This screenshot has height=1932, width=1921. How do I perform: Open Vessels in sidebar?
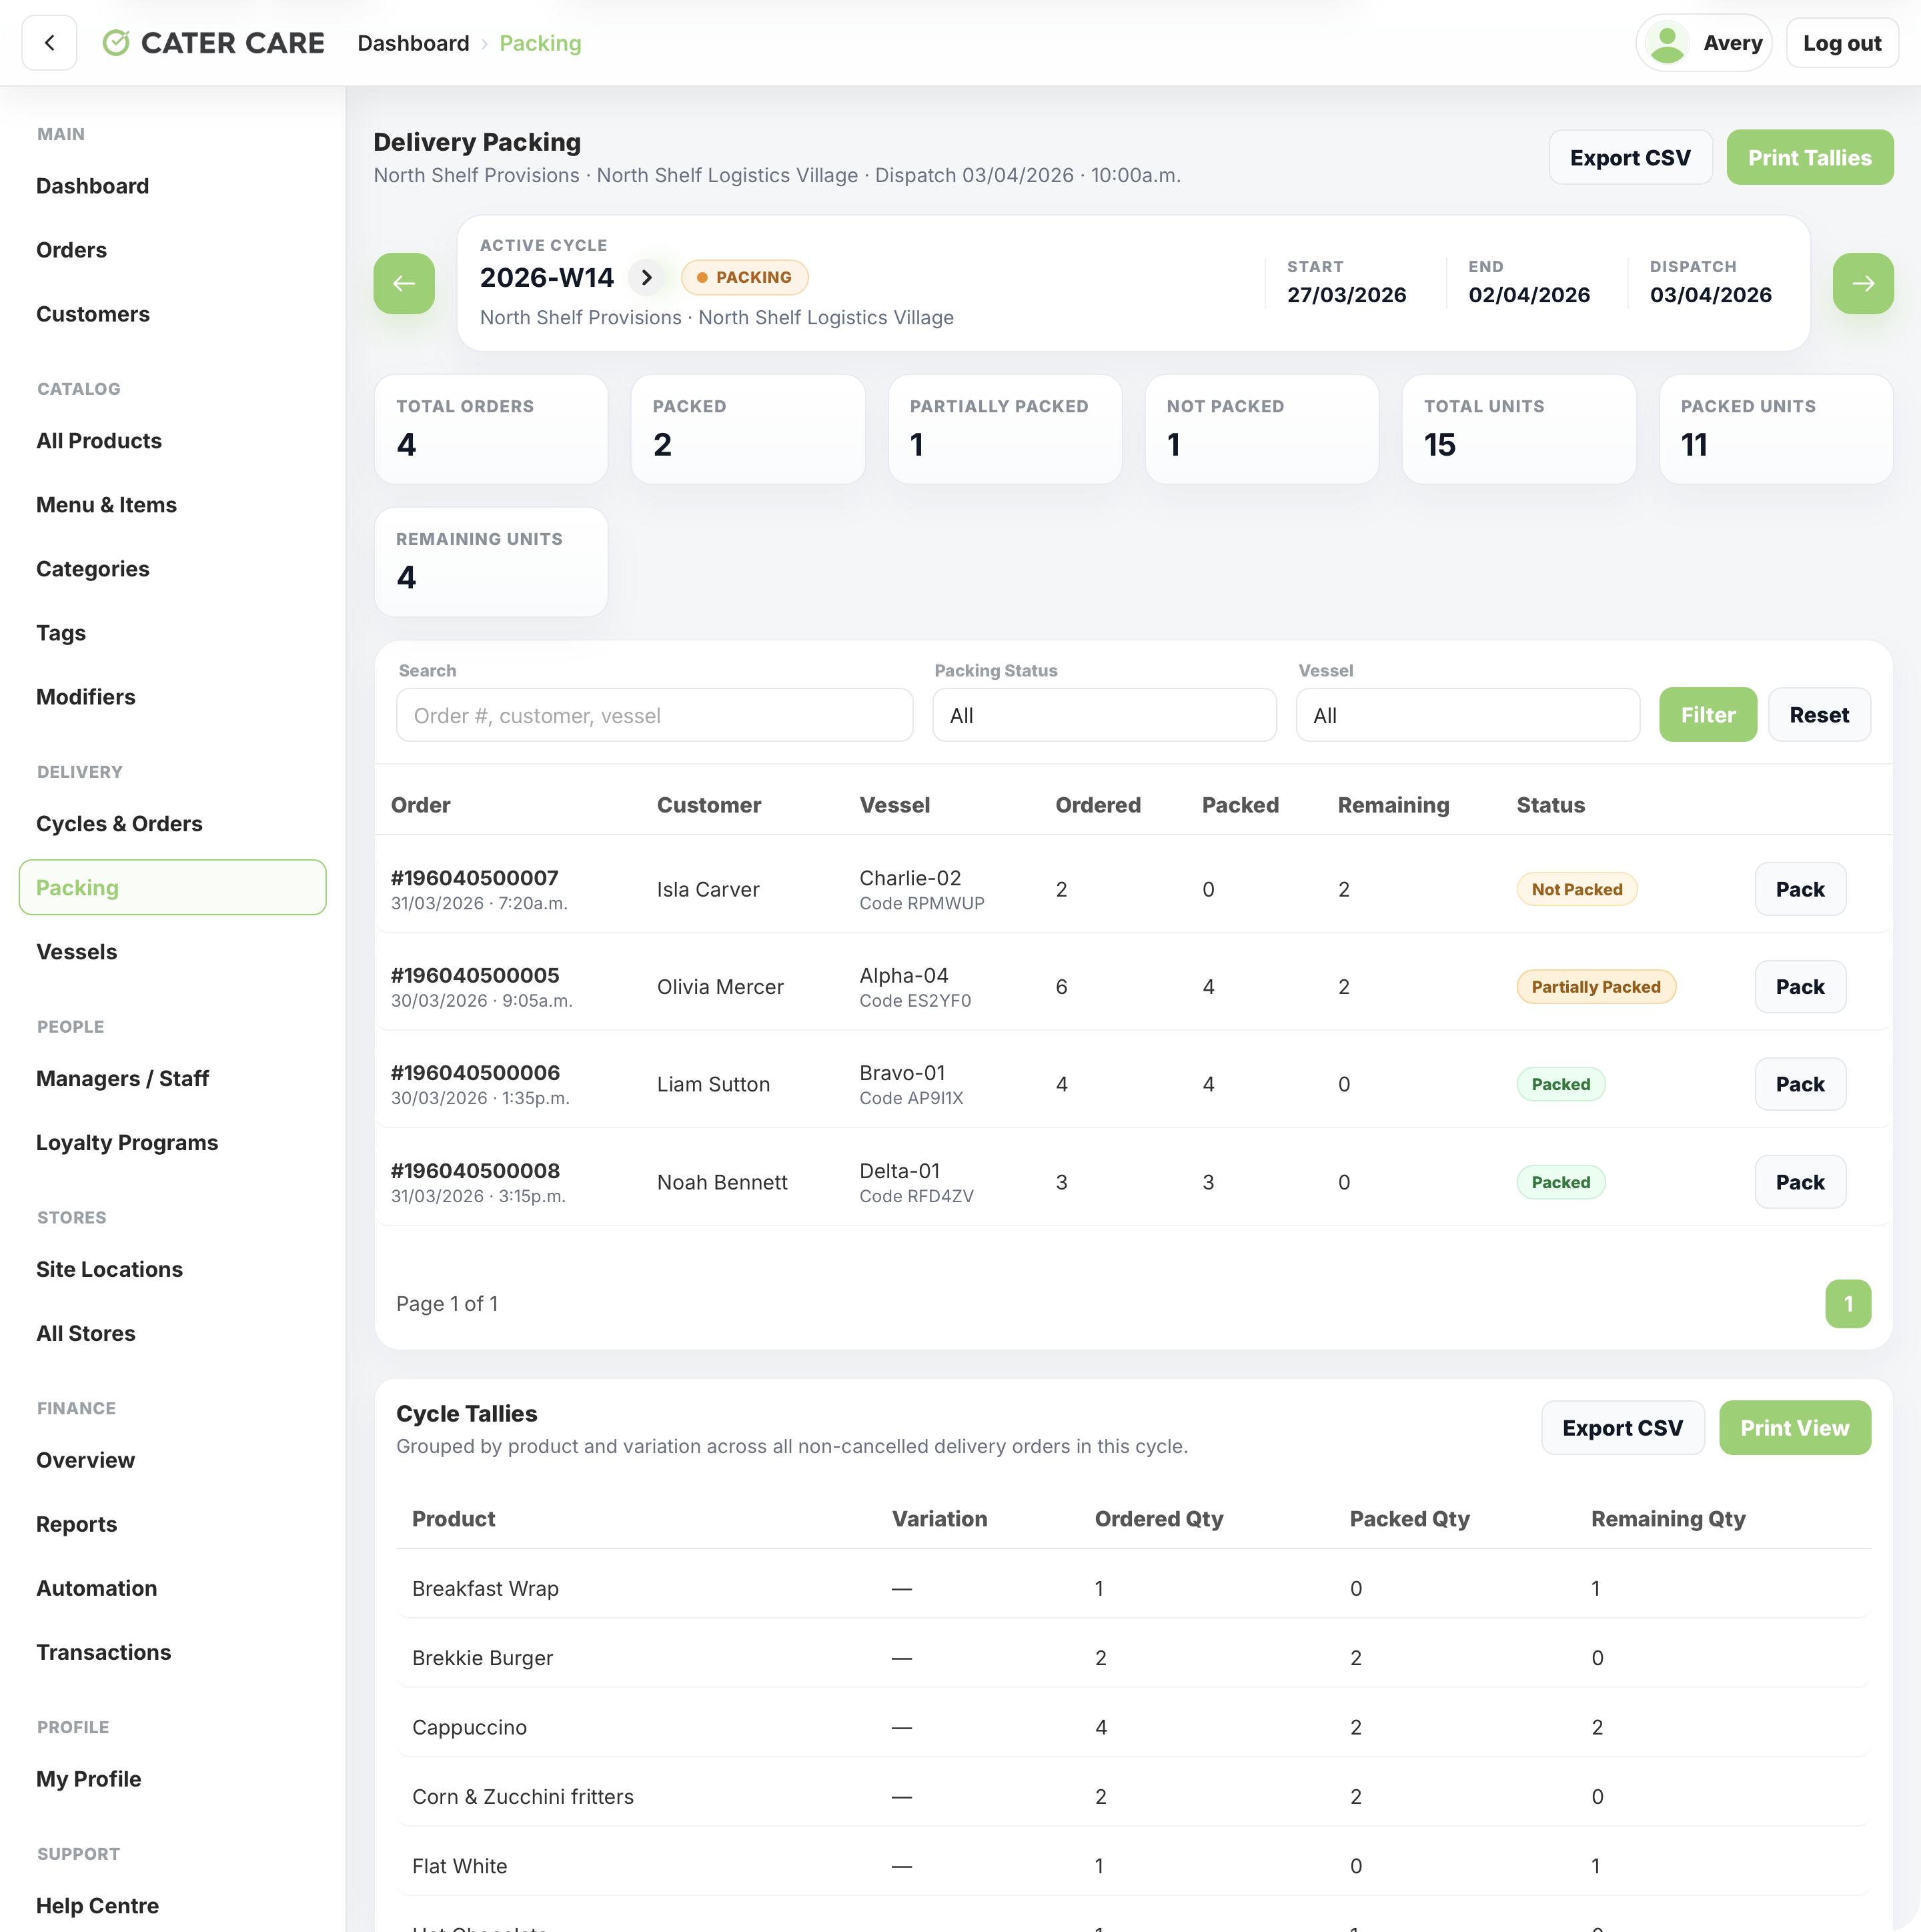77,951
